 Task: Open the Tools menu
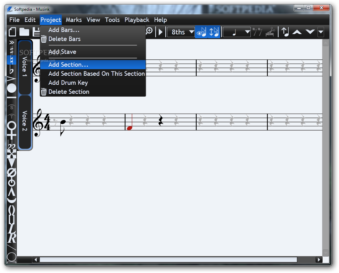tap(112, 20)
